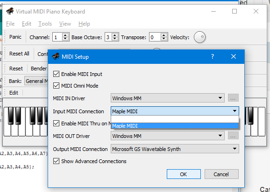Image resolution: width=270 pixels, height=192 pixels.
Task: Close the MIDI Setup dialog
Action: point(234,56)
